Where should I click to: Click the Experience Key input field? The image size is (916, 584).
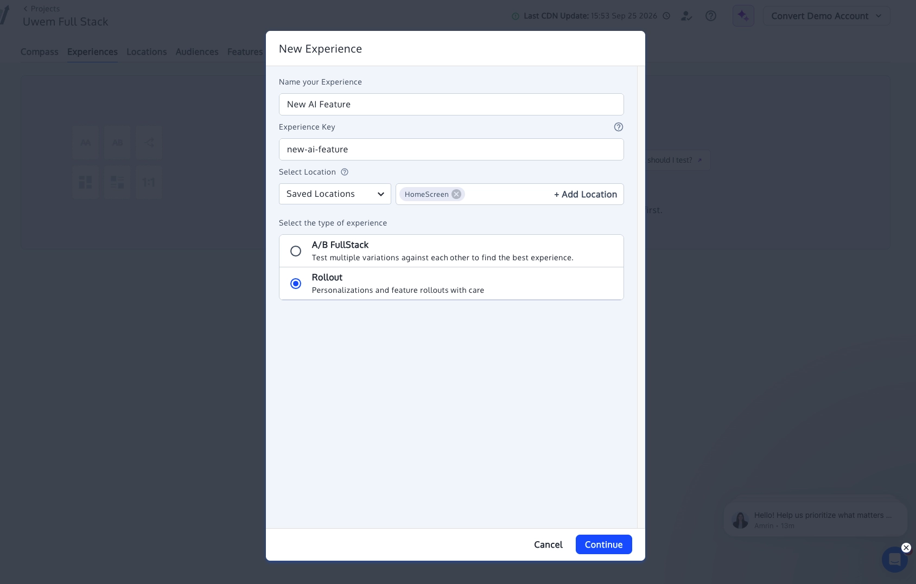(451, 149)
